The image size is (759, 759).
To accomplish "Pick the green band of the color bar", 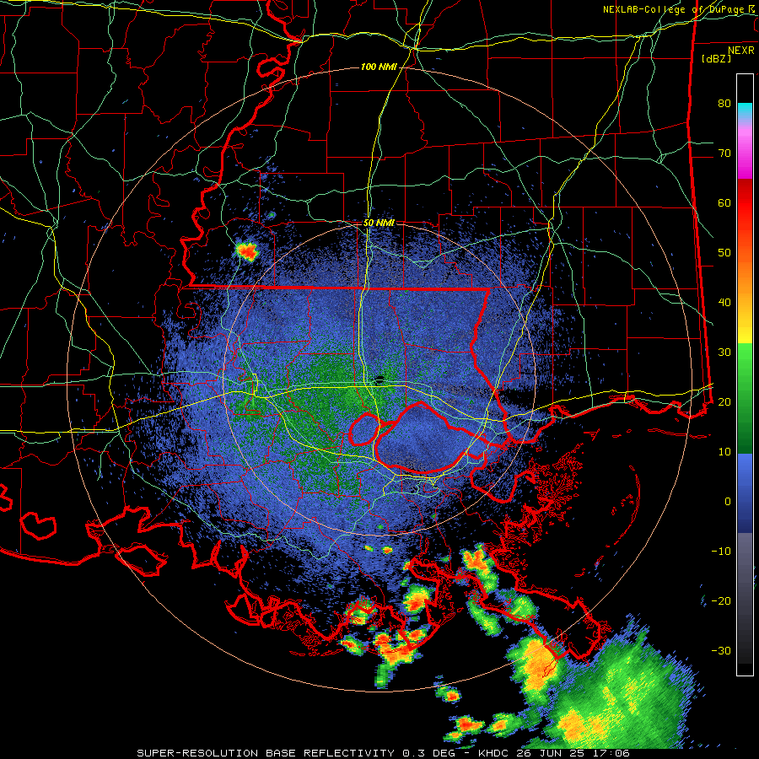I will [x=745, y=398].
